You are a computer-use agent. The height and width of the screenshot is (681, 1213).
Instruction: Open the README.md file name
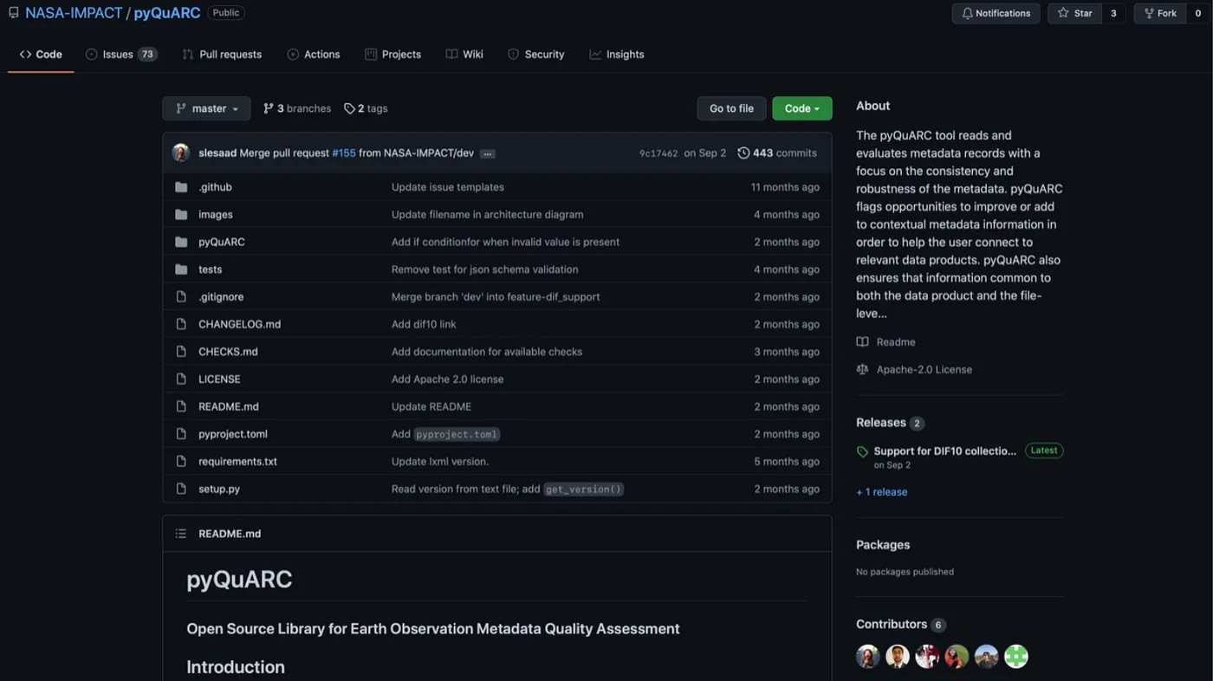[x=228, y=406]
